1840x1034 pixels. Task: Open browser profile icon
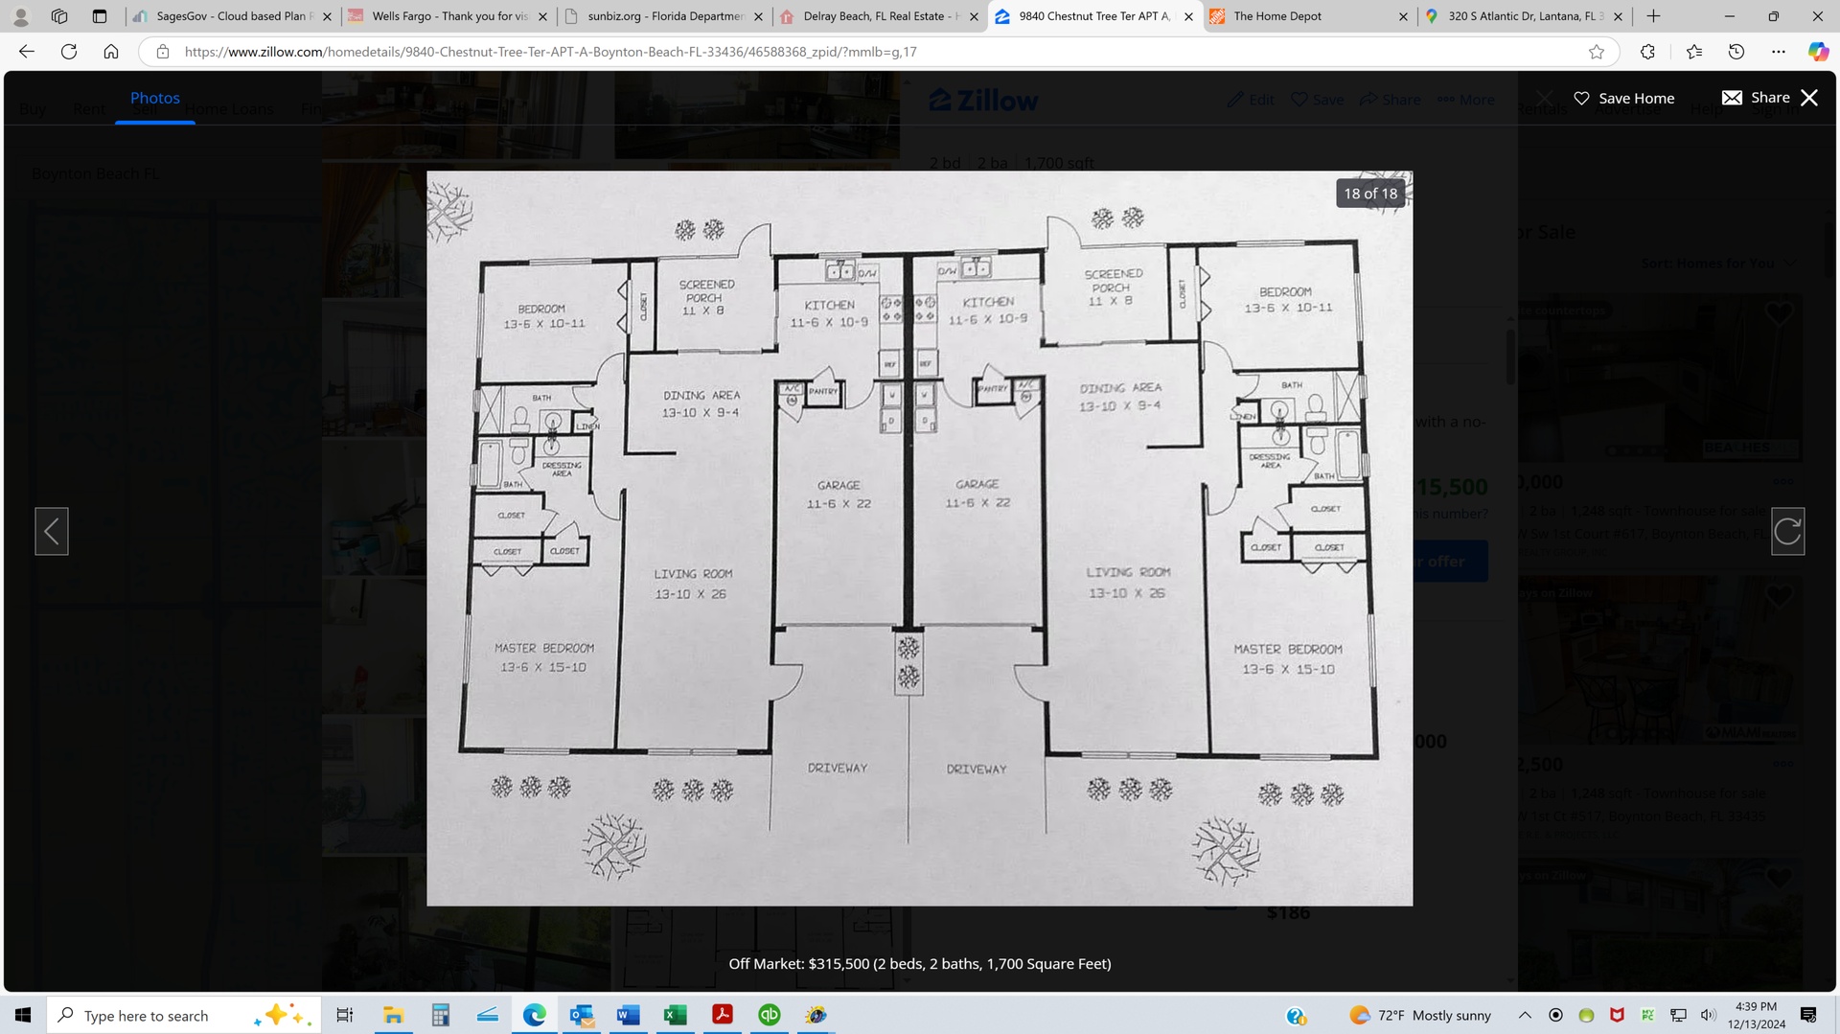tap(20, 16)
